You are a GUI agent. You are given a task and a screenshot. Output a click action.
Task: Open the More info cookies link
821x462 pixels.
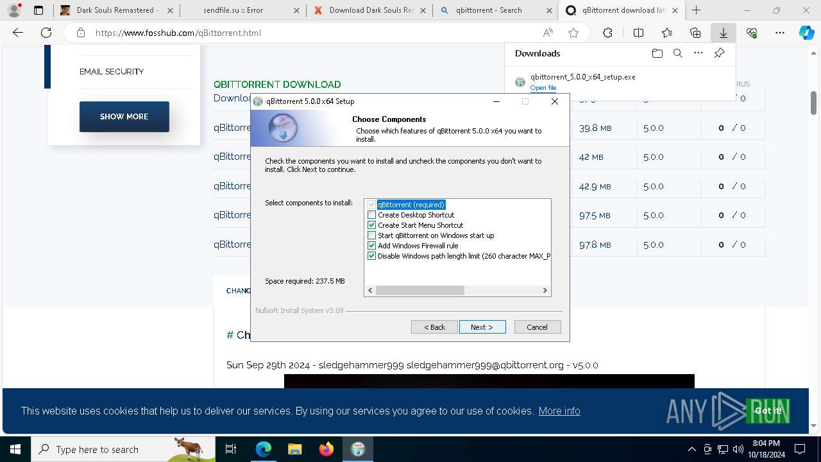click(x=559, y=411)
